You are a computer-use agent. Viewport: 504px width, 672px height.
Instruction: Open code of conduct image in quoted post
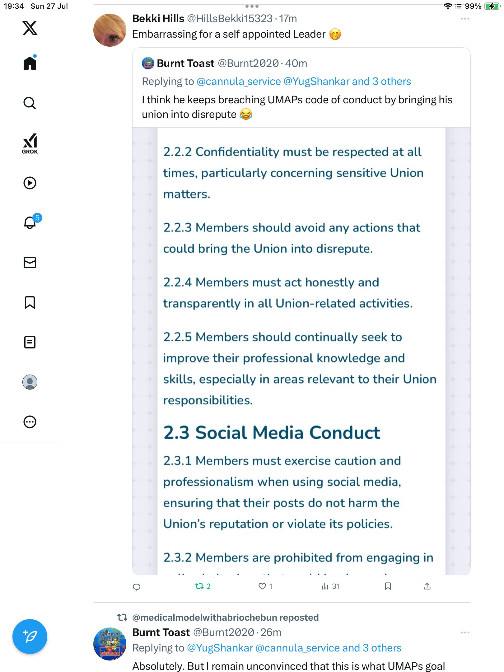[301, 351]
